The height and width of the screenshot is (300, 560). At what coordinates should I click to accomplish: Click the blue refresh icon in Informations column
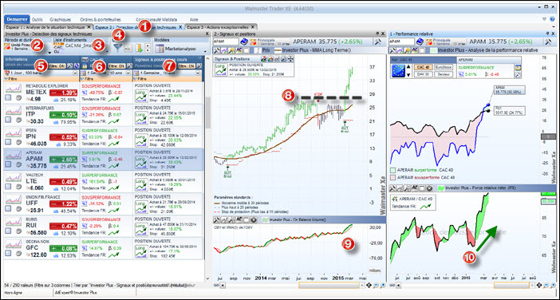77,66
